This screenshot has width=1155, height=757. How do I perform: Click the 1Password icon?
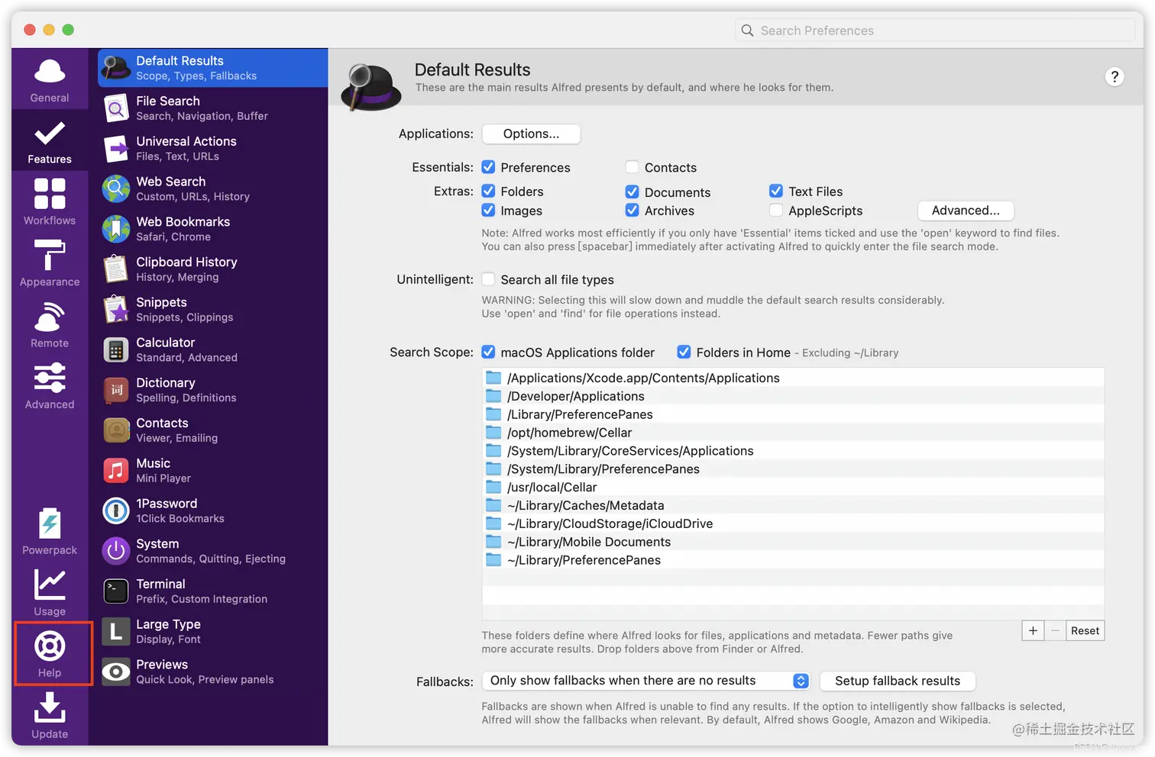pyautogui.click(x=116, y=511)
